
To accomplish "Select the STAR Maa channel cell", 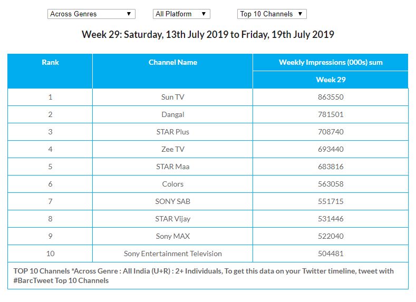I will point(172,167).
